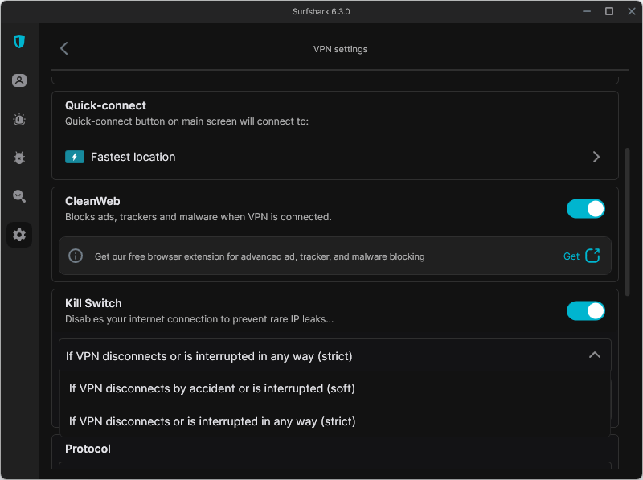This screenshot has width=643, height=480.
Task: Select the soft Kill Switch option
Action: (x=212, y=388)
